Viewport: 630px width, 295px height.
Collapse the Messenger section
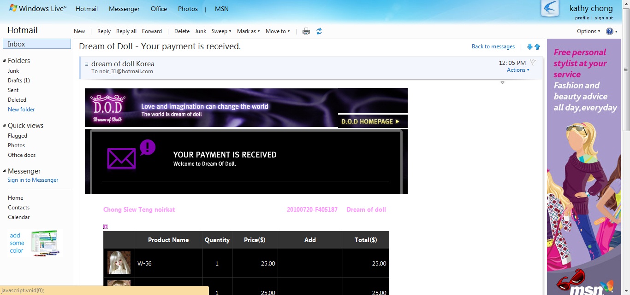tap(4, 171)
